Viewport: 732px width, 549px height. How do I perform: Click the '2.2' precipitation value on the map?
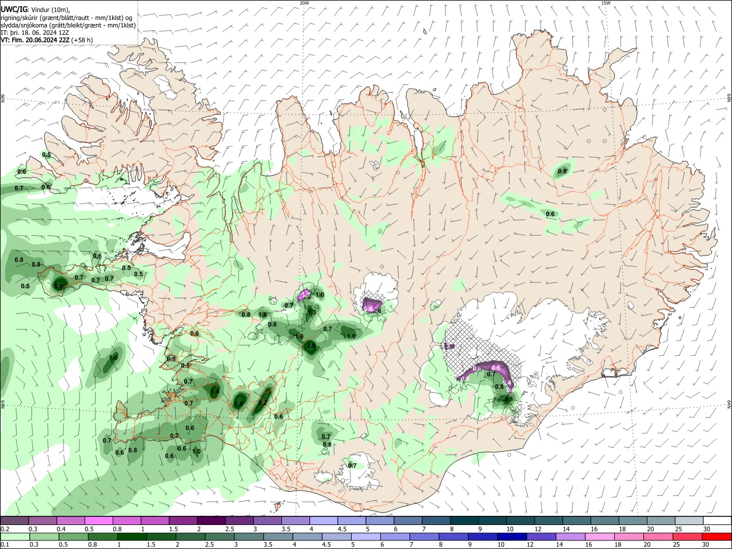[263, 402]
